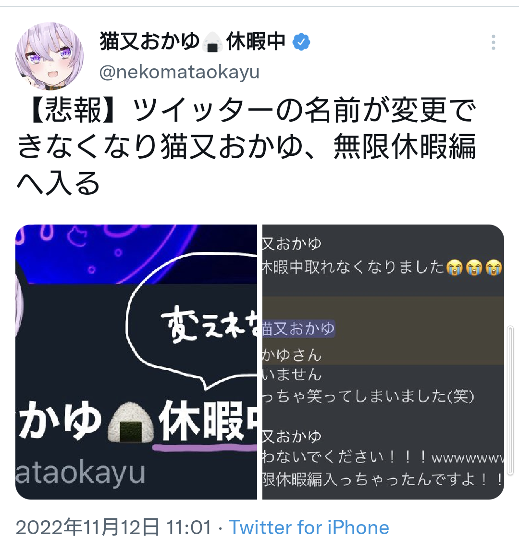Open the @nekomataokayu handle
This screenshot has width=519, height=551.
point(179,72)
